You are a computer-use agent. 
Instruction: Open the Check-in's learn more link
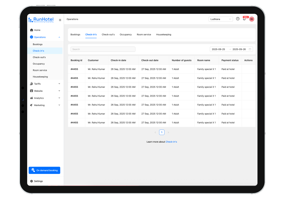point(171,142)
